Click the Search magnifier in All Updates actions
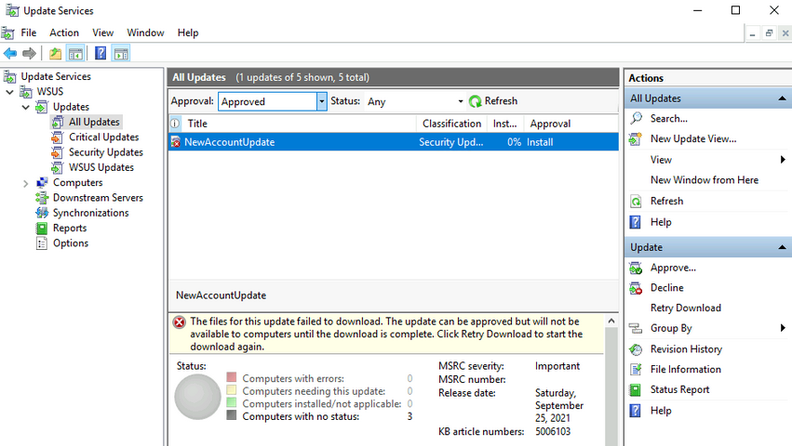792x446 pixels. coord(637,119)
